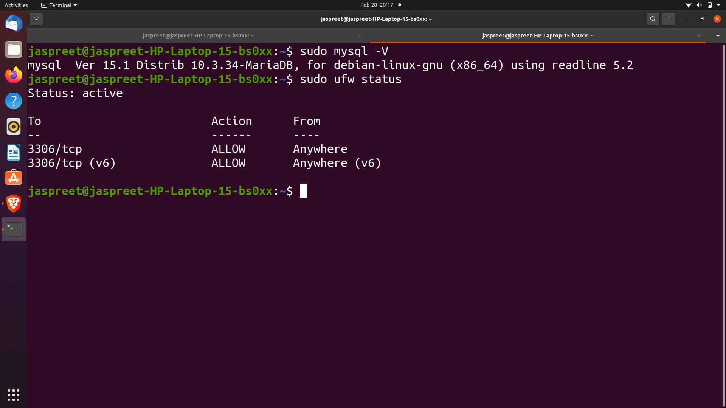The height and width of the screenshot is (408, 726).
Task: Minimize the terminal window
Action: pos(687,19)
